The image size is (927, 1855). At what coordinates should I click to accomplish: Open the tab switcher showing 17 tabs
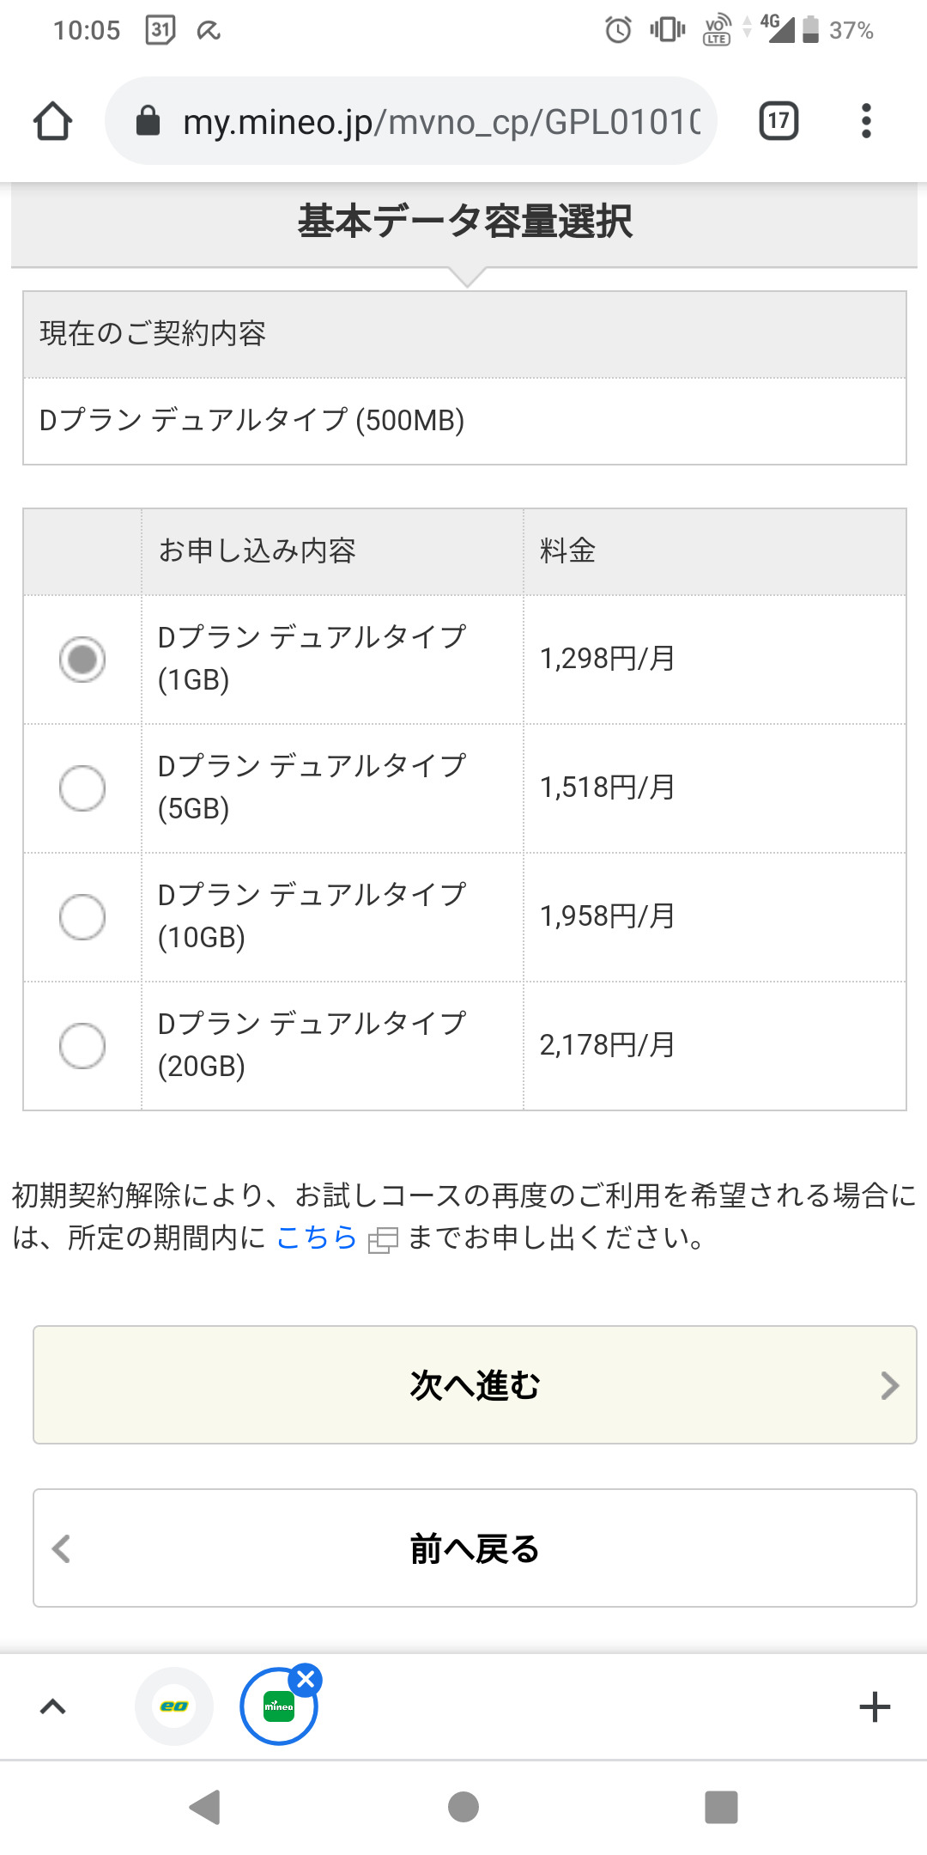coord(779,121)
